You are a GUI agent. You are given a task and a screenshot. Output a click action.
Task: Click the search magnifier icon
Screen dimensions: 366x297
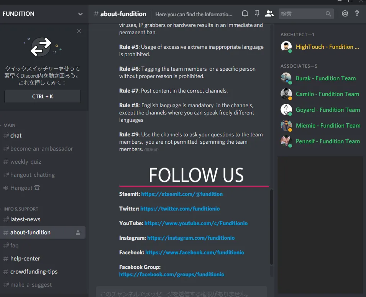[x=328, y=14]
